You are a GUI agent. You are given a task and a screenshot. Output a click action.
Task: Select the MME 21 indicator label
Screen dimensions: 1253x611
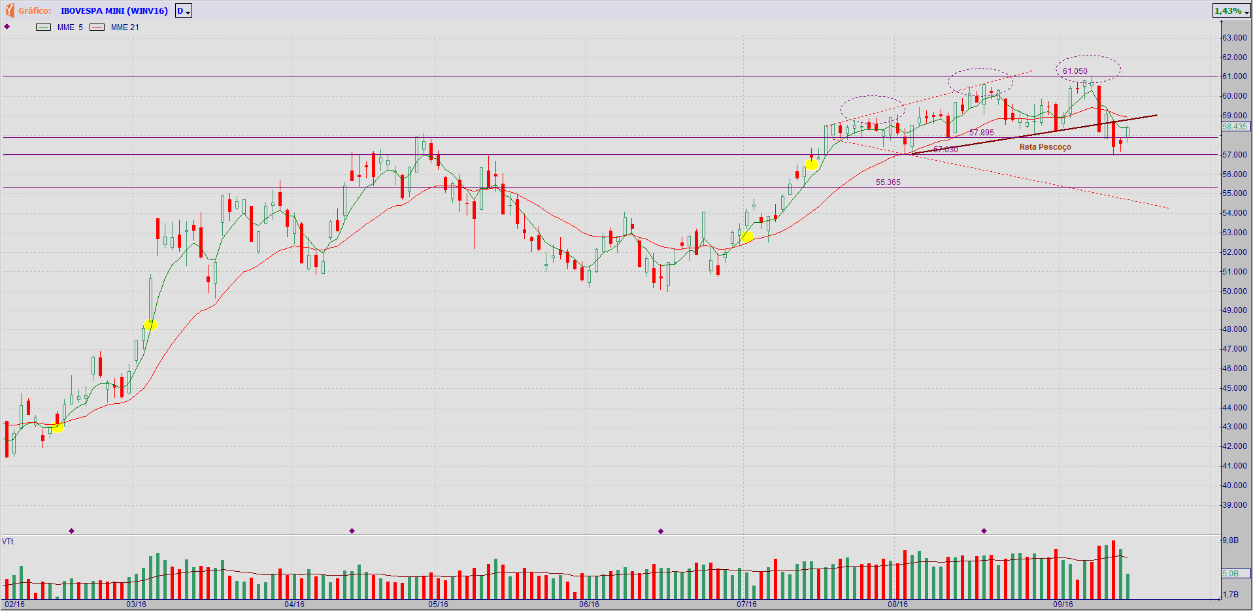click(125, 27)
